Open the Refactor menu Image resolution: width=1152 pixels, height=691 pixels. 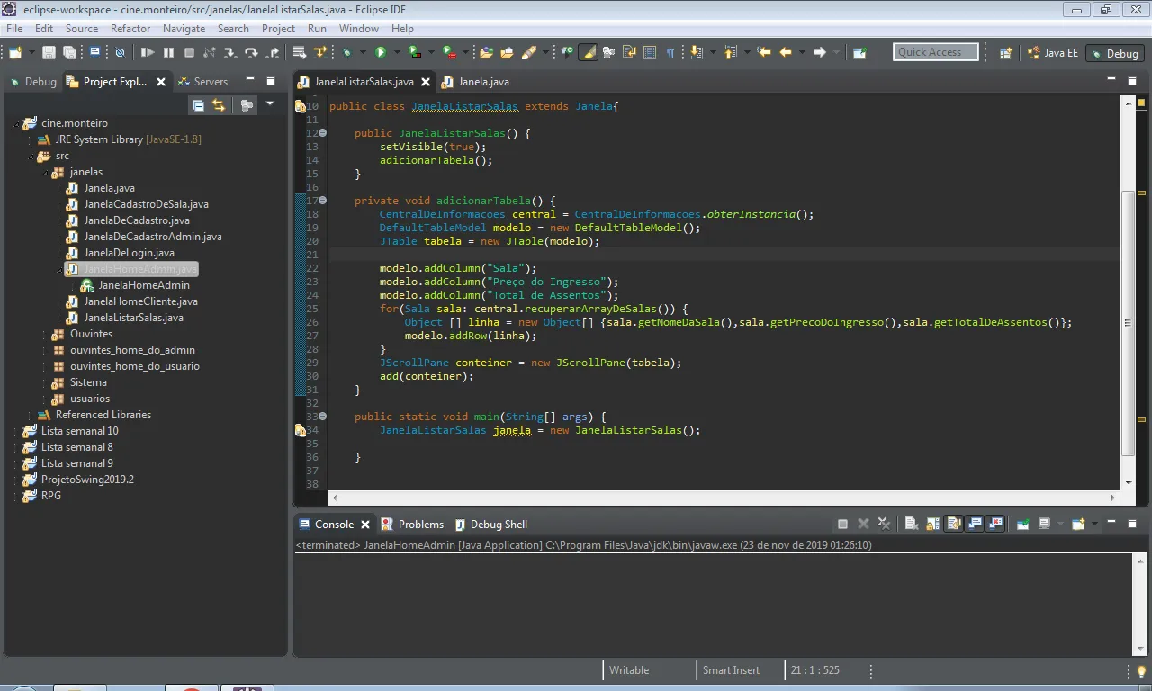pos(130,29)
